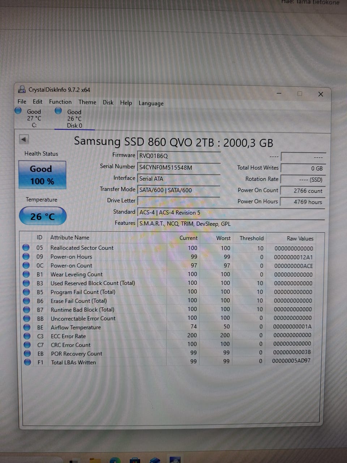The image size is (347, 463).
Task: Click the status orb for CRC Error Count
Action: (27, 345)
